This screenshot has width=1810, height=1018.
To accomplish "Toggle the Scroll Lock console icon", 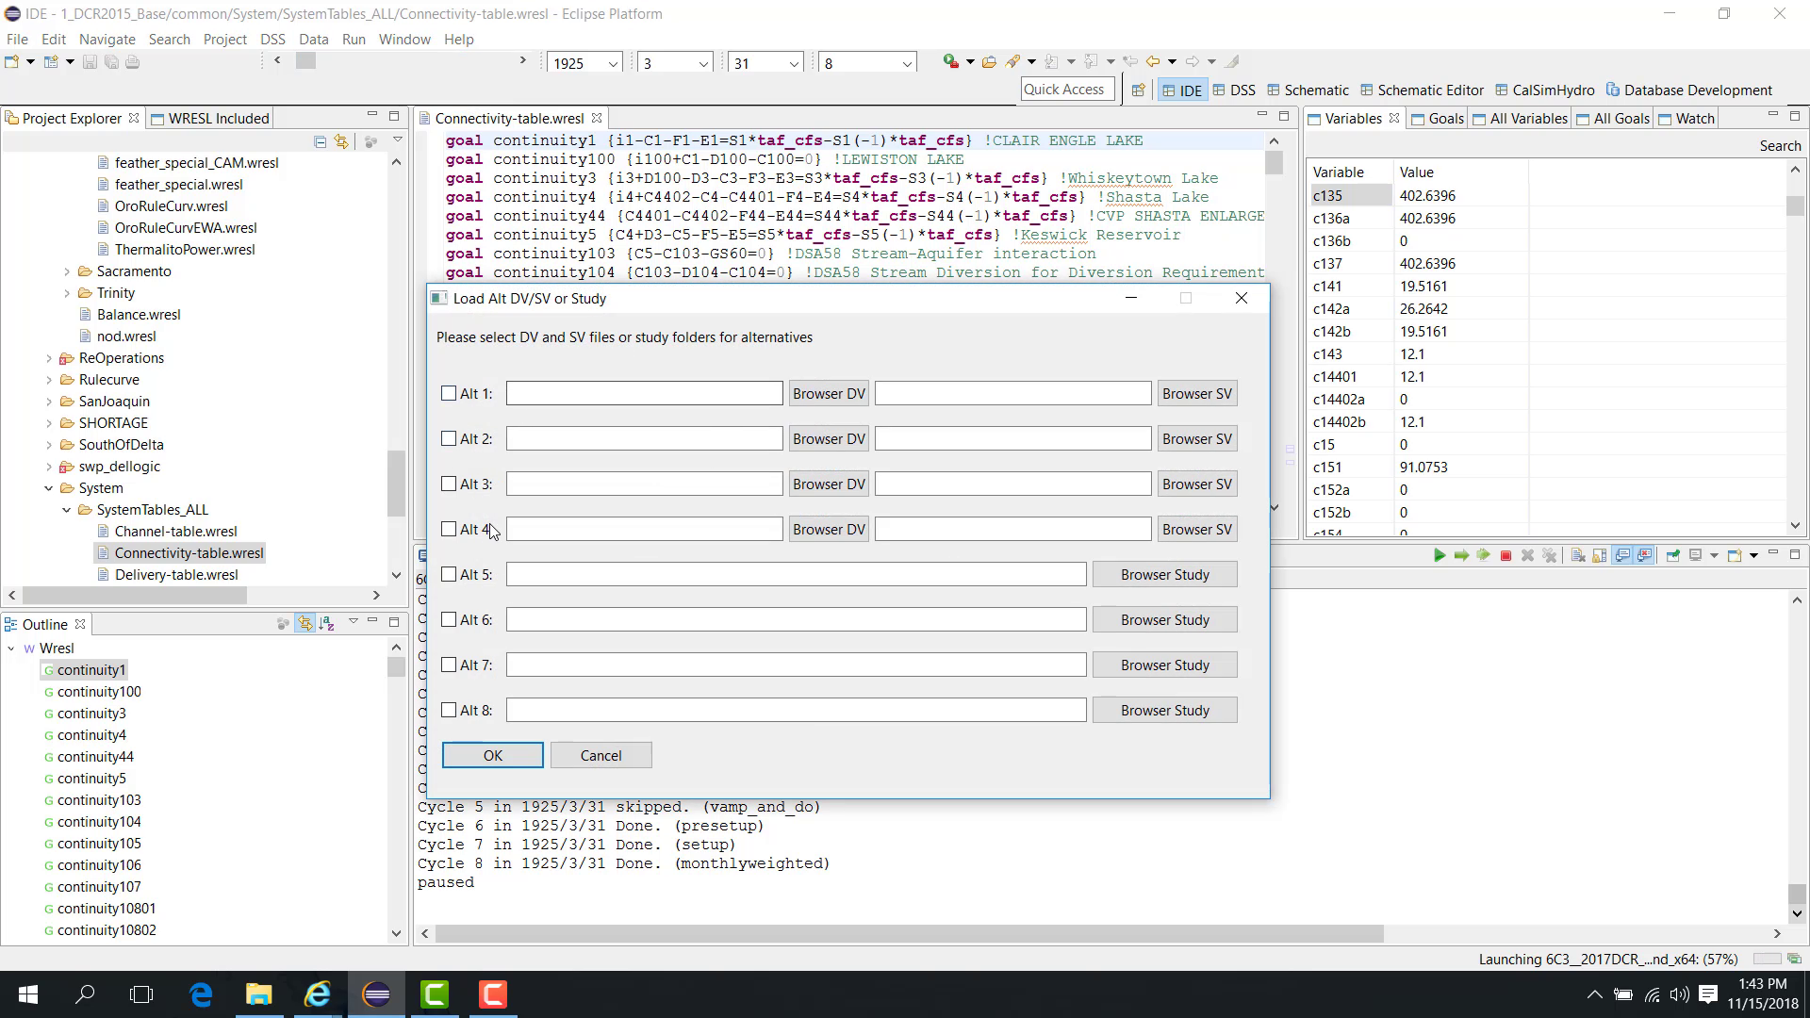I will pos(1600,555).
